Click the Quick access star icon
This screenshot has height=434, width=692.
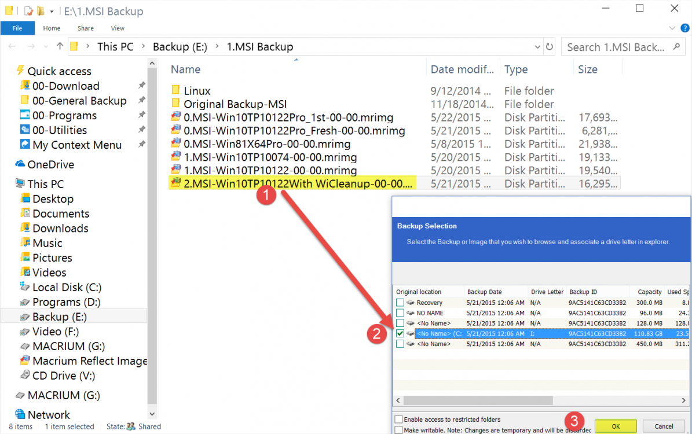click(20, 71)
